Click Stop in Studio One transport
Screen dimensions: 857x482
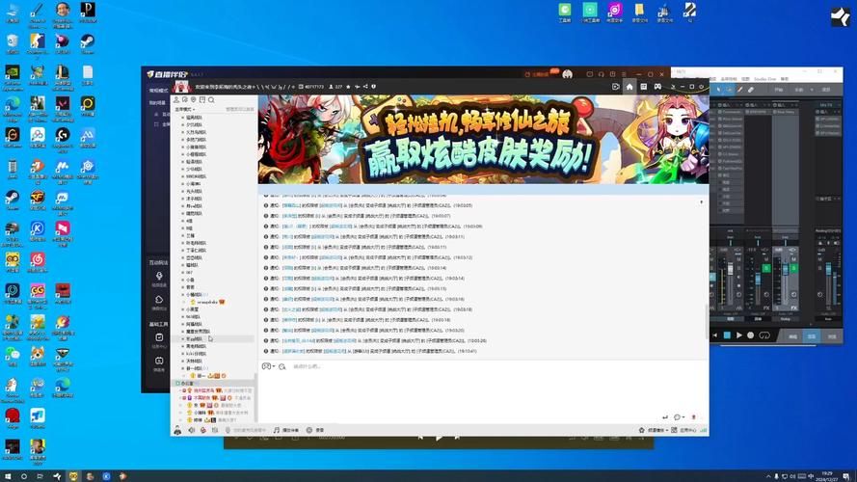click(727, 335)
